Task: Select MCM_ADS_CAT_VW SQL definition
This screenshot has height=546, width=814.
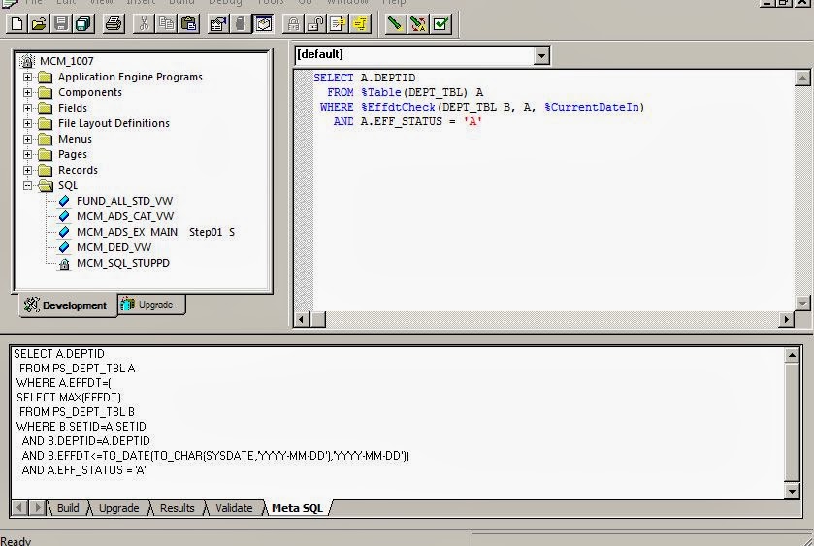Action: point(125,216)
